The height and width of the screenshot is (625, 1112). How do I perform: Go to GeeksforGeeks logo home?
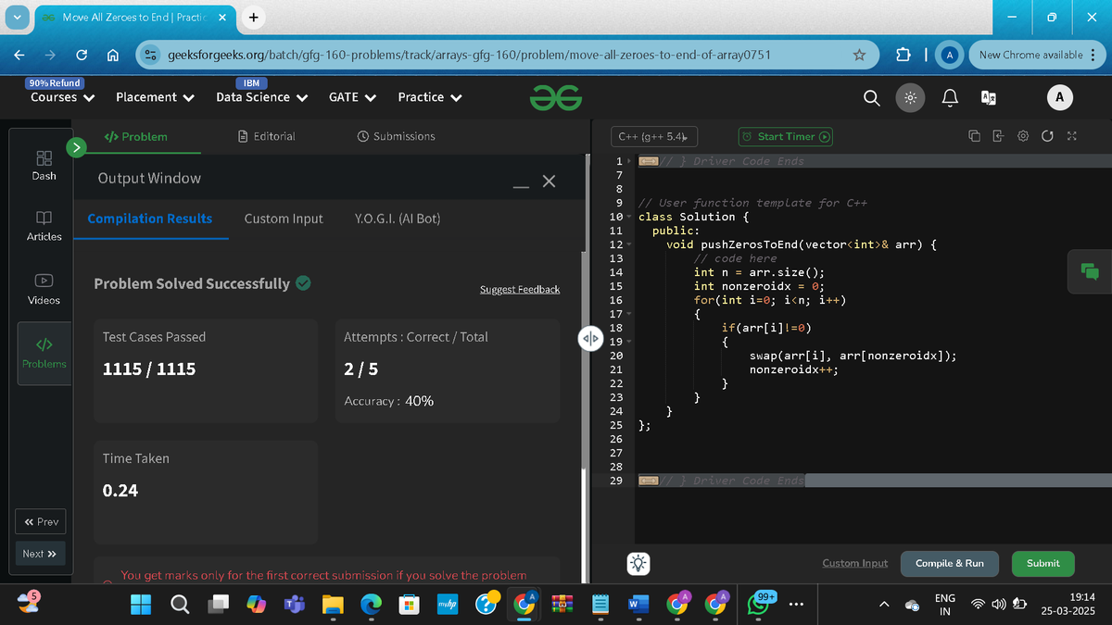click(x=556, y=97)
